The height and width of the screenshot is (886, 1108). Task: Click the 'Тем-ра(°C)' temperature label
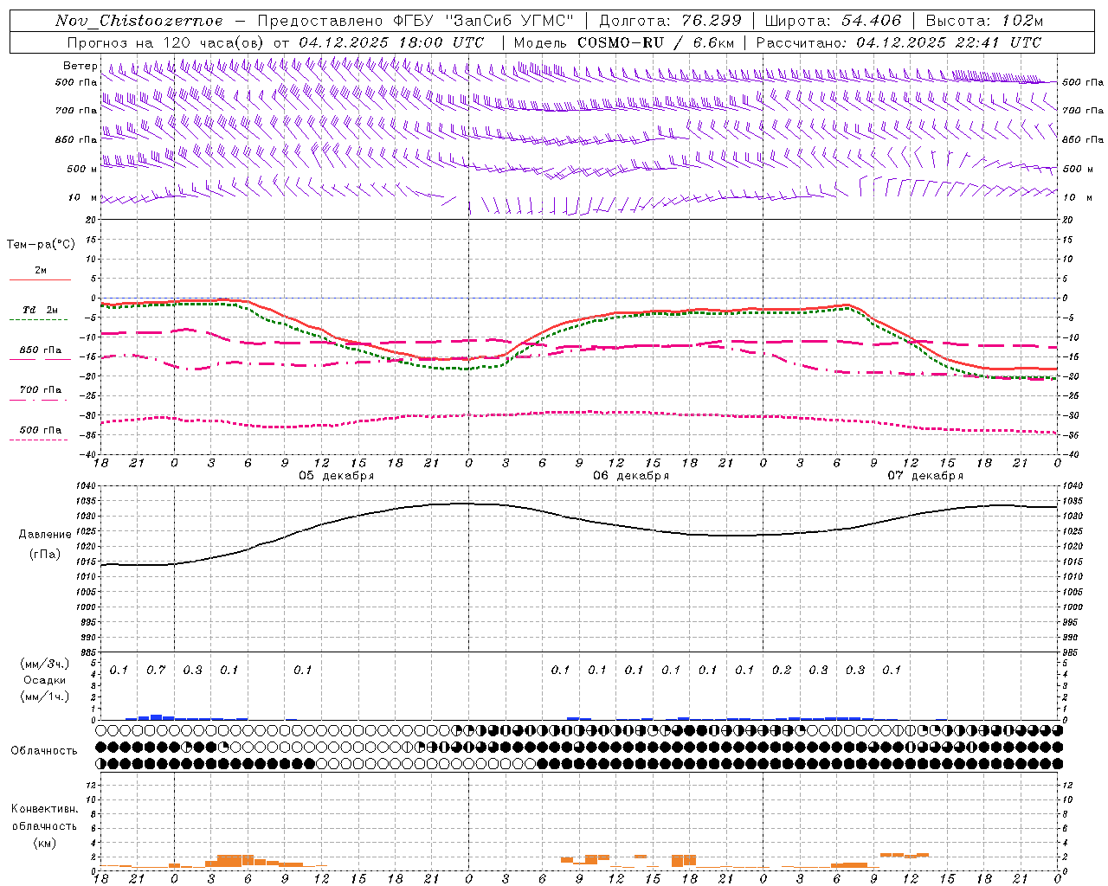40,245
